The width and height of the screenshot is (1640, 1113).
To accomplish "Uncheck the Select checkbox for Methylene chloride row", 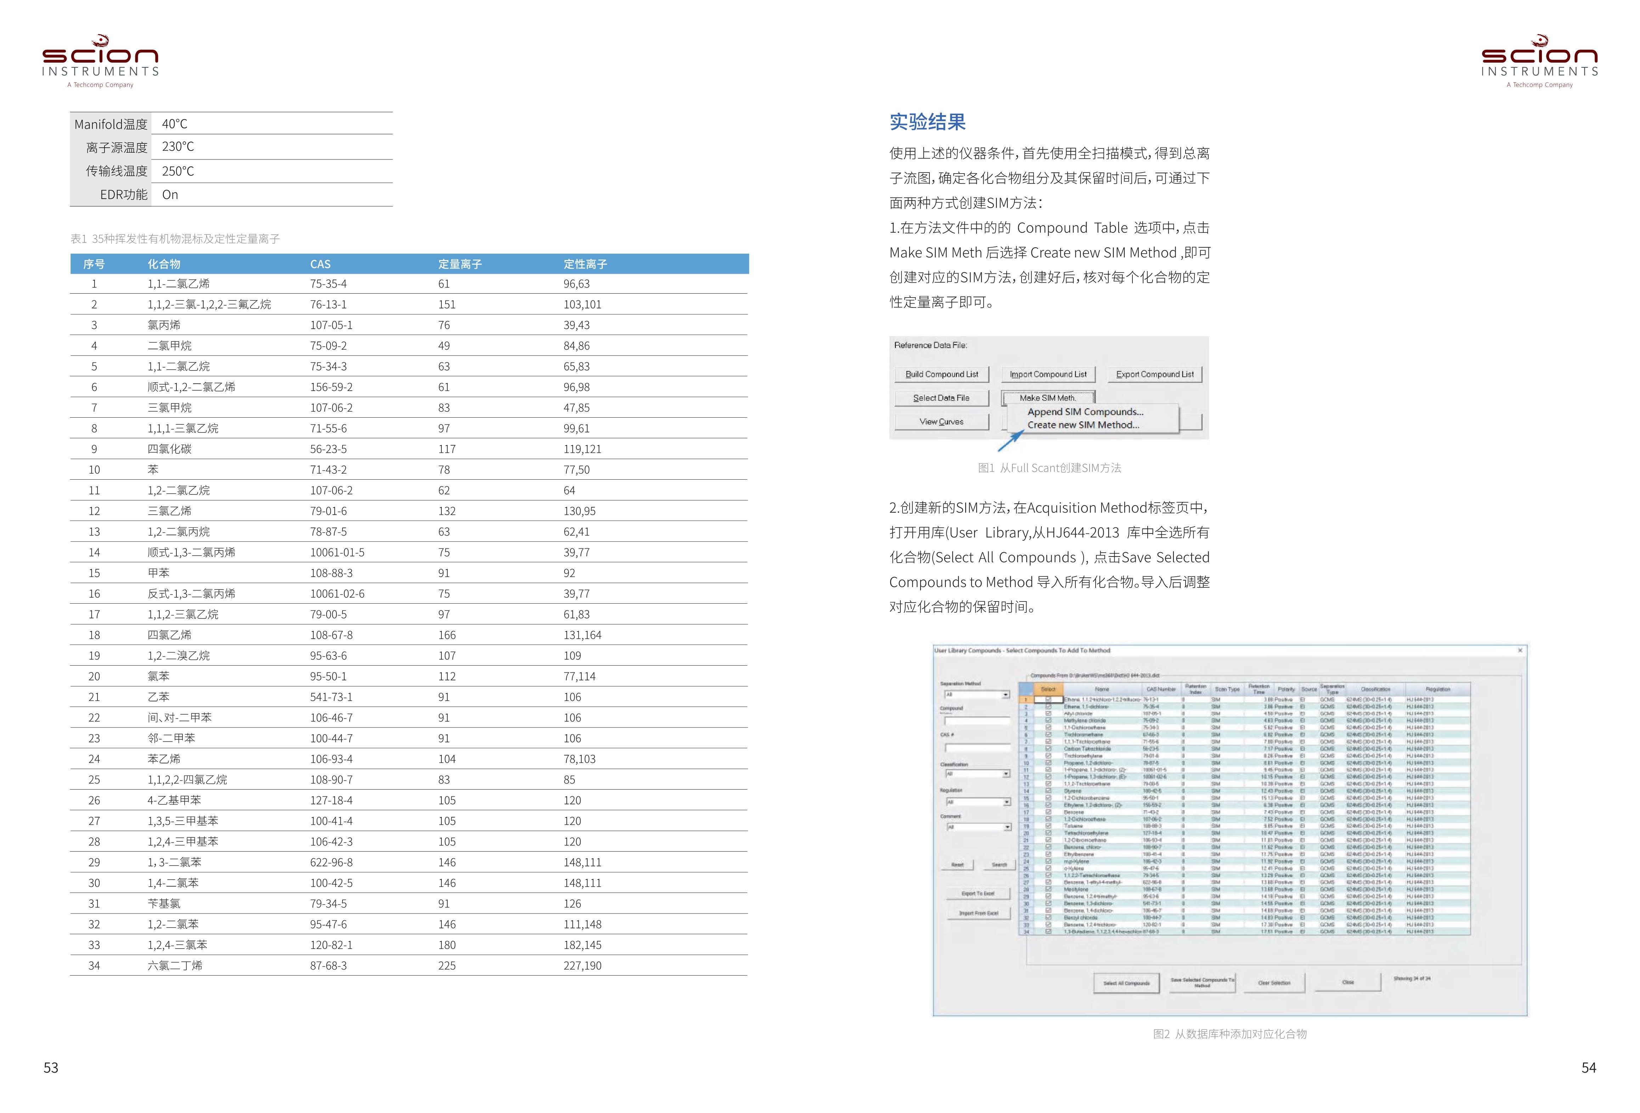I will point(1048,721).
